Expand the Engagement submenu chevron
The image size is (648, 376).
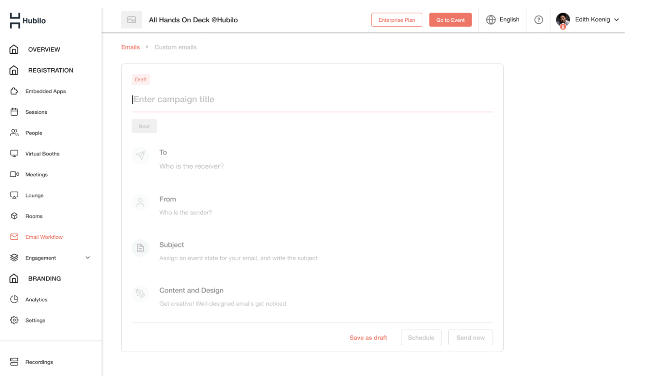[88, 258]
